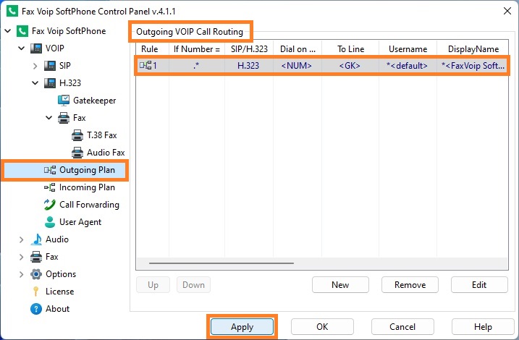Expand the Options tree node
The height and width of the screenshot is (340, 519).
22,274
